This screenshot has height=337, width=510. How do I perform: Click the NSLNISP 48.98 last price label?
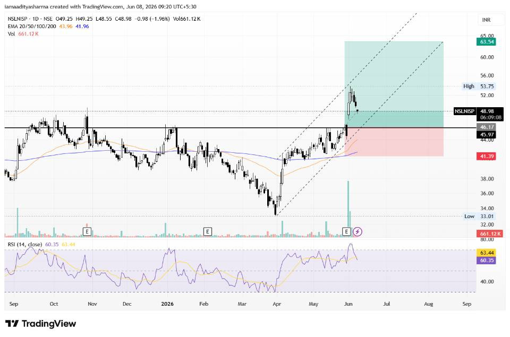click(x=479, y=111)
